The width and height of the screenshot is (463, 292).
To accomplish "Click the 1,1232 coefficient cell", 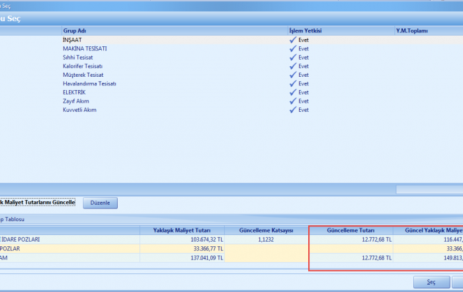I will tap(267, 240).
